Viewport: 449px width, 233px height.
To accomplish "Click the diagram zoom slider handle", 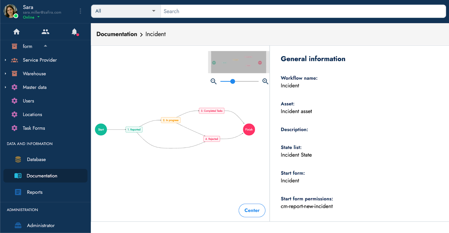I will click(x=233, y=81).
